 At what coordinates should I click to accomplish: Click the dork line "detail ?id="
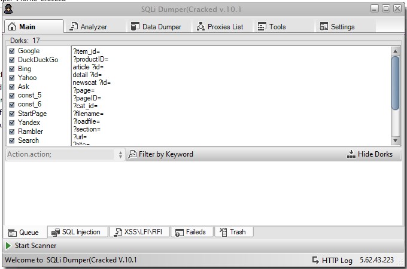click(x=87, y=75)
